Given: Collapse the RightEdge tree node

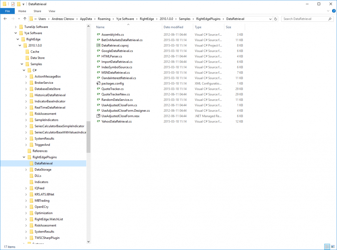Looking at the screenshot, I should (18, 39).
